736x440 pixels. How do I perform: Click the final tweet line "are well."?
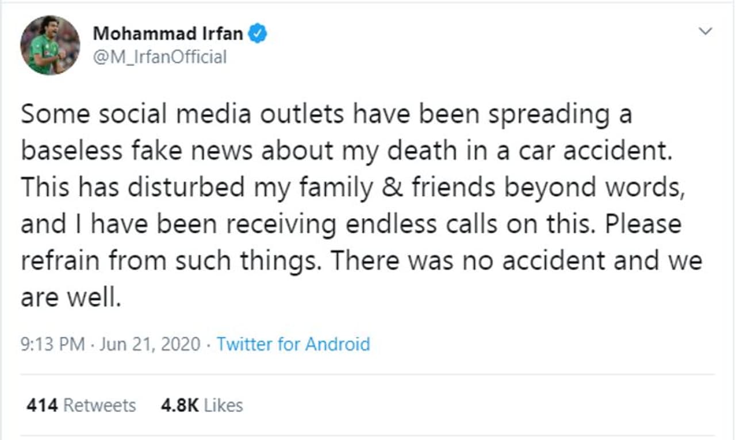[x=71, y=298]
